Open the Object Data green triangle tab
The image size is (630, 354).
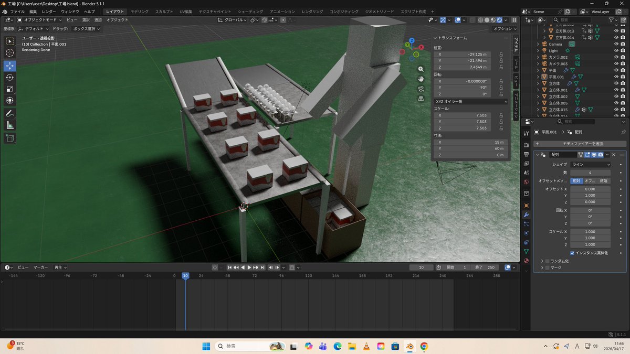pos(526,251)
